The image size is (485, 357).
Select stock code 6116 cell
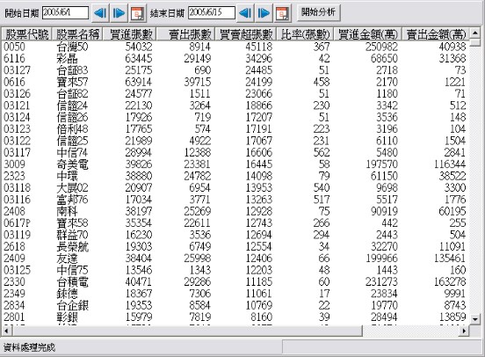point(14,59)
